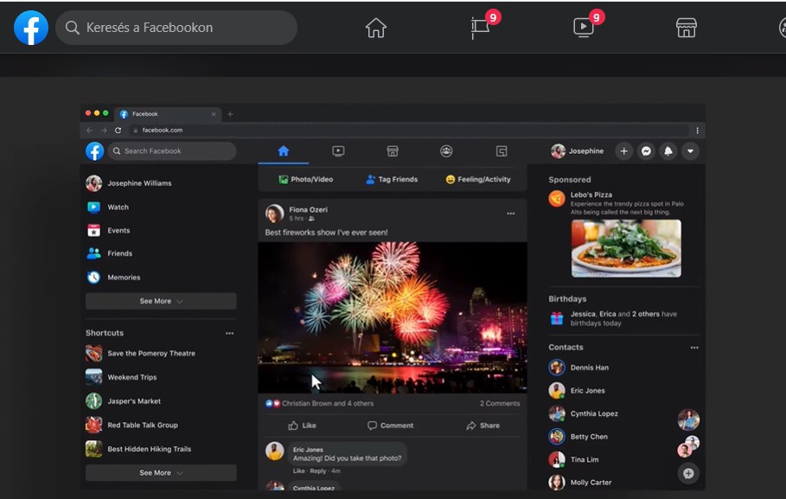Screen dimensions: 786x499
Task: Click the plus create button near Josephine
Action: 623,150
